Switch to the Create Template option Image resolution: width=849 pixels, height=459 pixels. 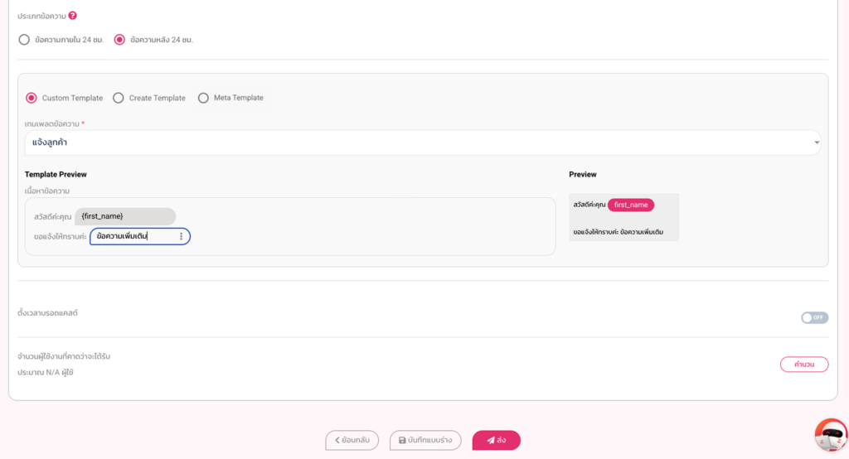tap(119, 98)
